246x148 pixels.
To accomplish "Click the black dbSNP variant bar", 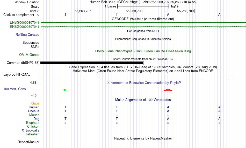I will (x=92, y=63).
